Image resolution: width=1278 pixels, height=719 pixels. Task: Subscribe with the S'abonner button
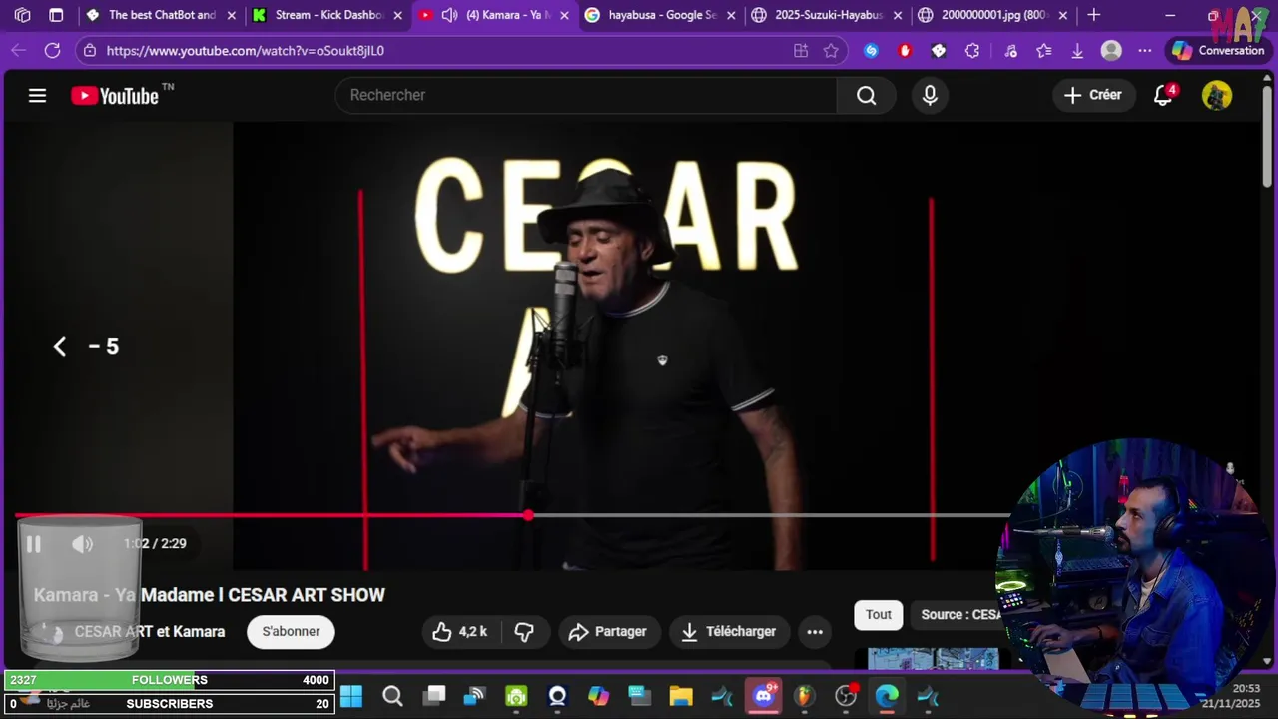click(x=291, y=631)
